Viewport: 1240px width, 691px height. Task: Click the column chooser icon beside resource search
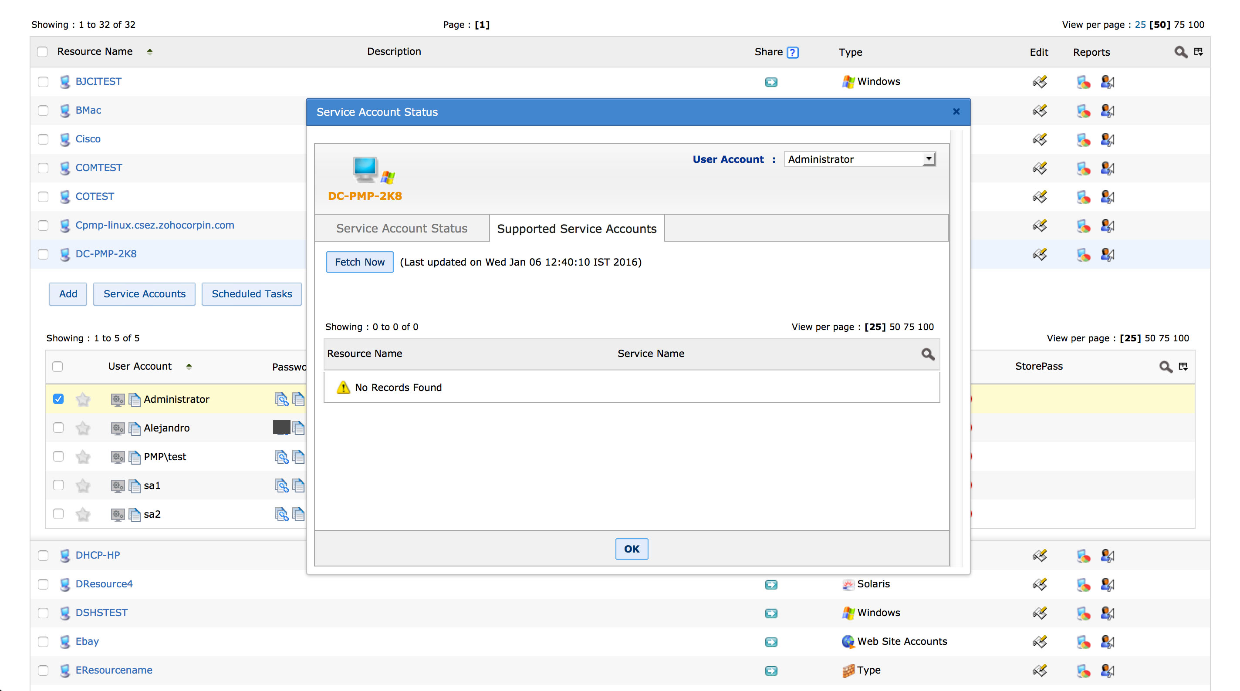pos(1198,52)
